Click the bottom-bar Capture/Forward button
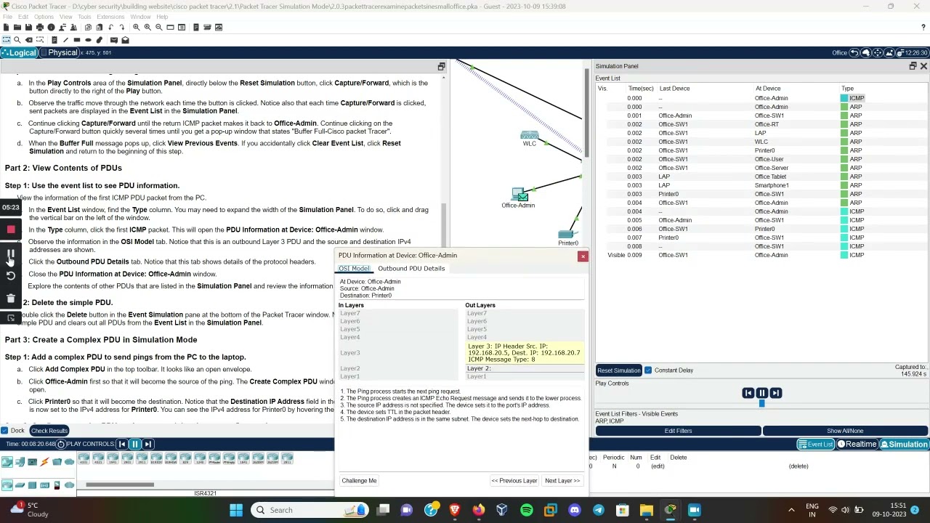The image size is (930, 523). point(147,445)
